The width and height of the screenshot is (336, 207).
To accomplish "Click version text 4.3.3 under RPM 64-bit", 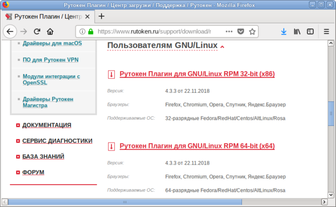I will (x=187, y=163).
